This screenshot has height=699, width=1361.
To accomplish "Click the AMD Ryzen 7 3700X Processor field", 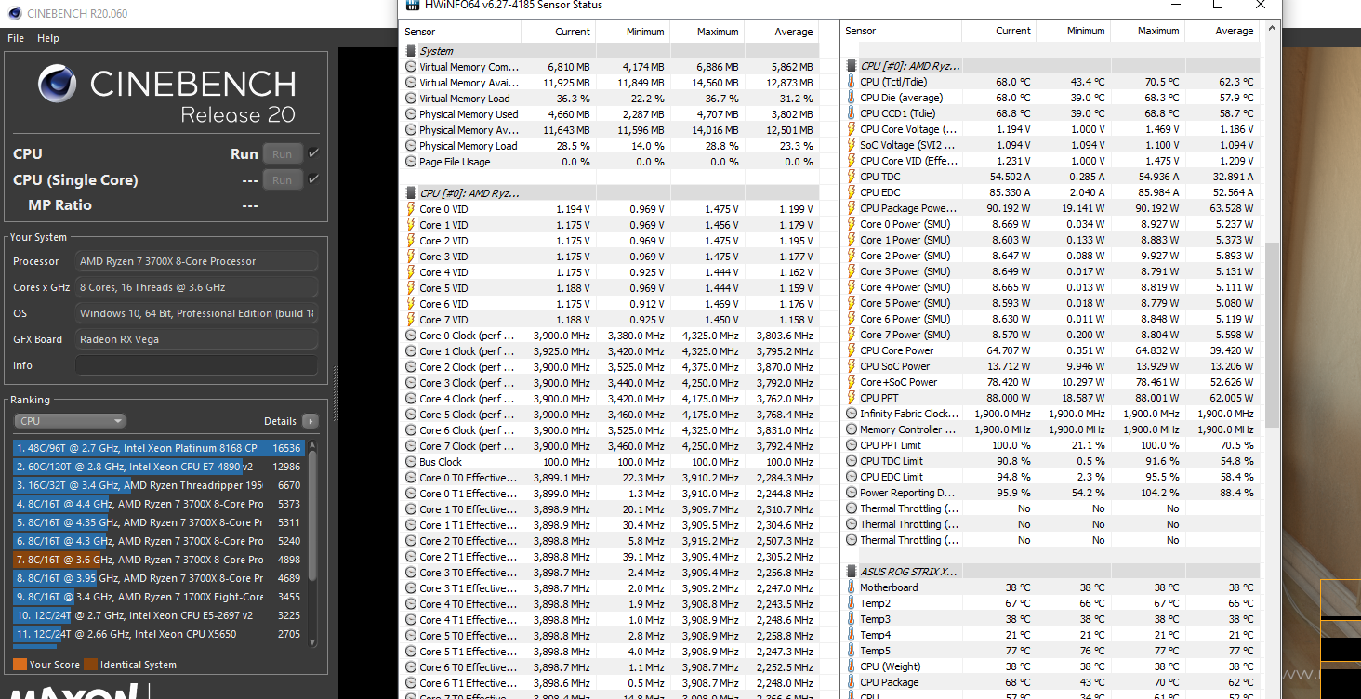I will pos(196,261).
